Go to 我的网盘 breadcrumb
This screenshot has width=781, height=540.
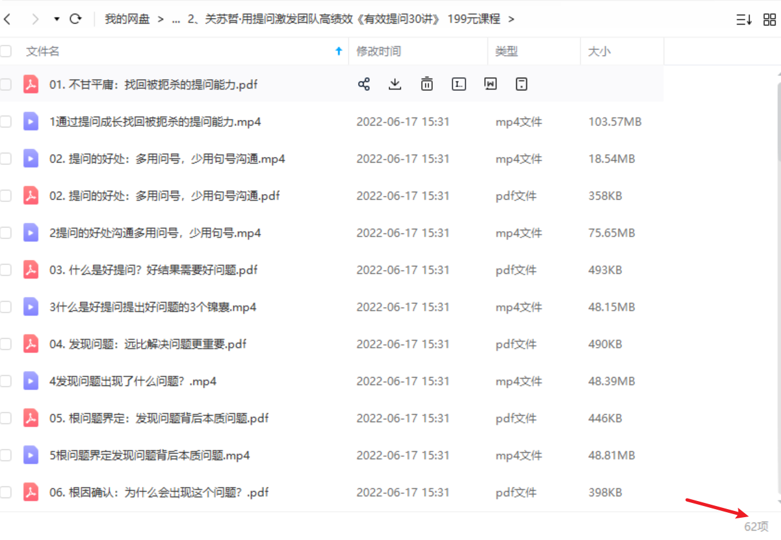click(127, 19)
